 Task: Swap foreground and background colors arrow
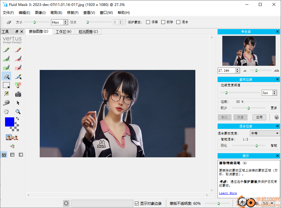17,119
